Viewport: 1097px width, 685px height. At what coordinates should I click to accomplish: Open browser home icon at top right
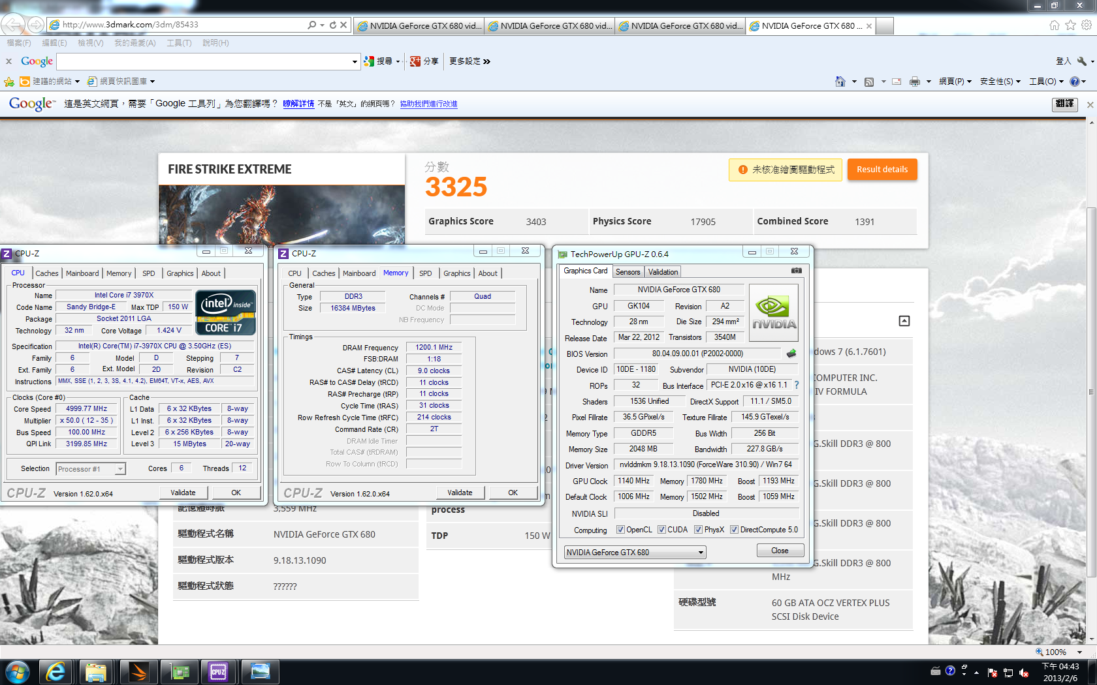[x=1054, y=25]
